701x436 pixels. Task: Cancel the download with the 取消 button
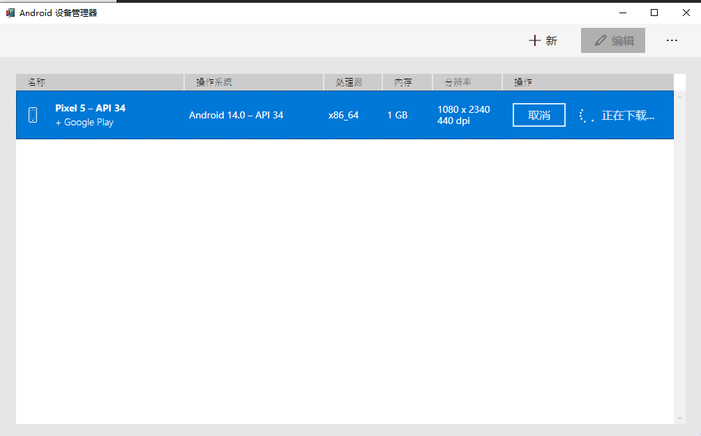[538, 115]
